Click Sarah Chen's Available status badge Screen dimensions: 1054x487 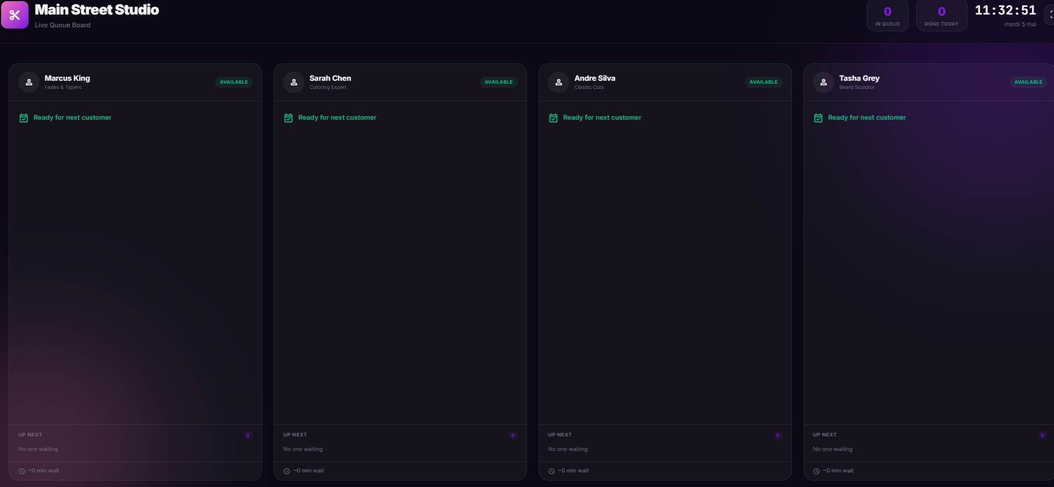pos(499,82)
